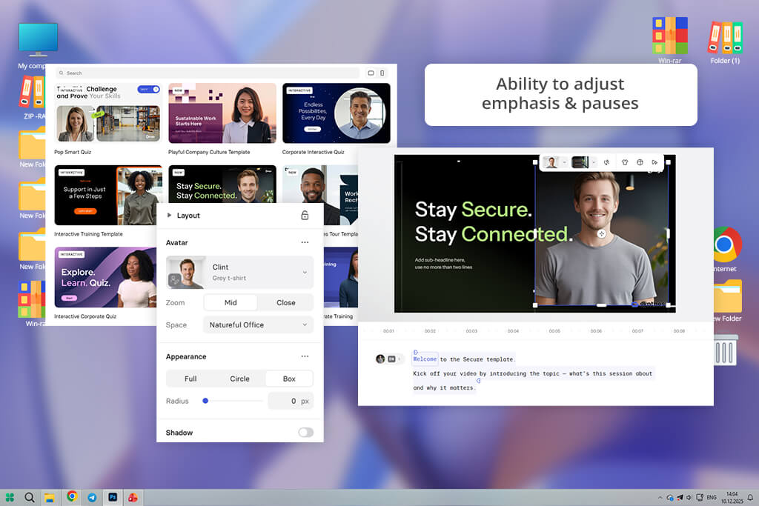This screenshot has height=506, width=759.
Task: Click the 'Welcome' highlighted word in script
Action: point(425,359)
